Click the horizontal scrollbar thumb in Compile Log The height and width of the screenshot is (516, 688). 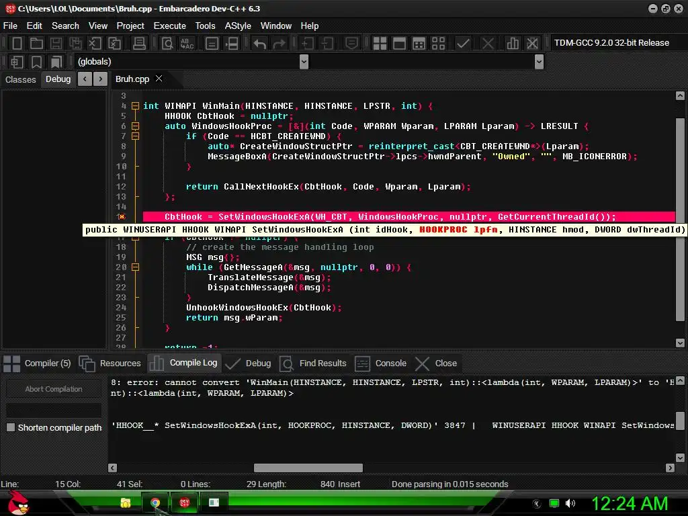pos(308,468)
